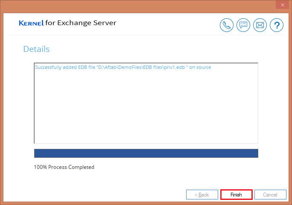Viewport: 292px width, 205px height.
Task: Click the window title bar
Action: (137, 5)
